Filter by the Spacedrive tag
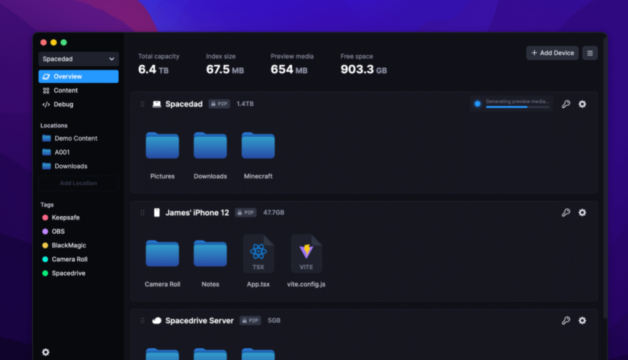 pyautogui.click(x=63, y=274)
